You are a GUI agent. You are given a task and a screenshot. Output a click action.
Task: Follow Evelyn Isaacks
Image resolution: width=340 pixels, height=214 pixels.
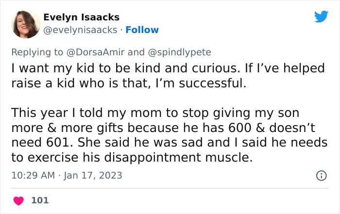pos(142,30)
